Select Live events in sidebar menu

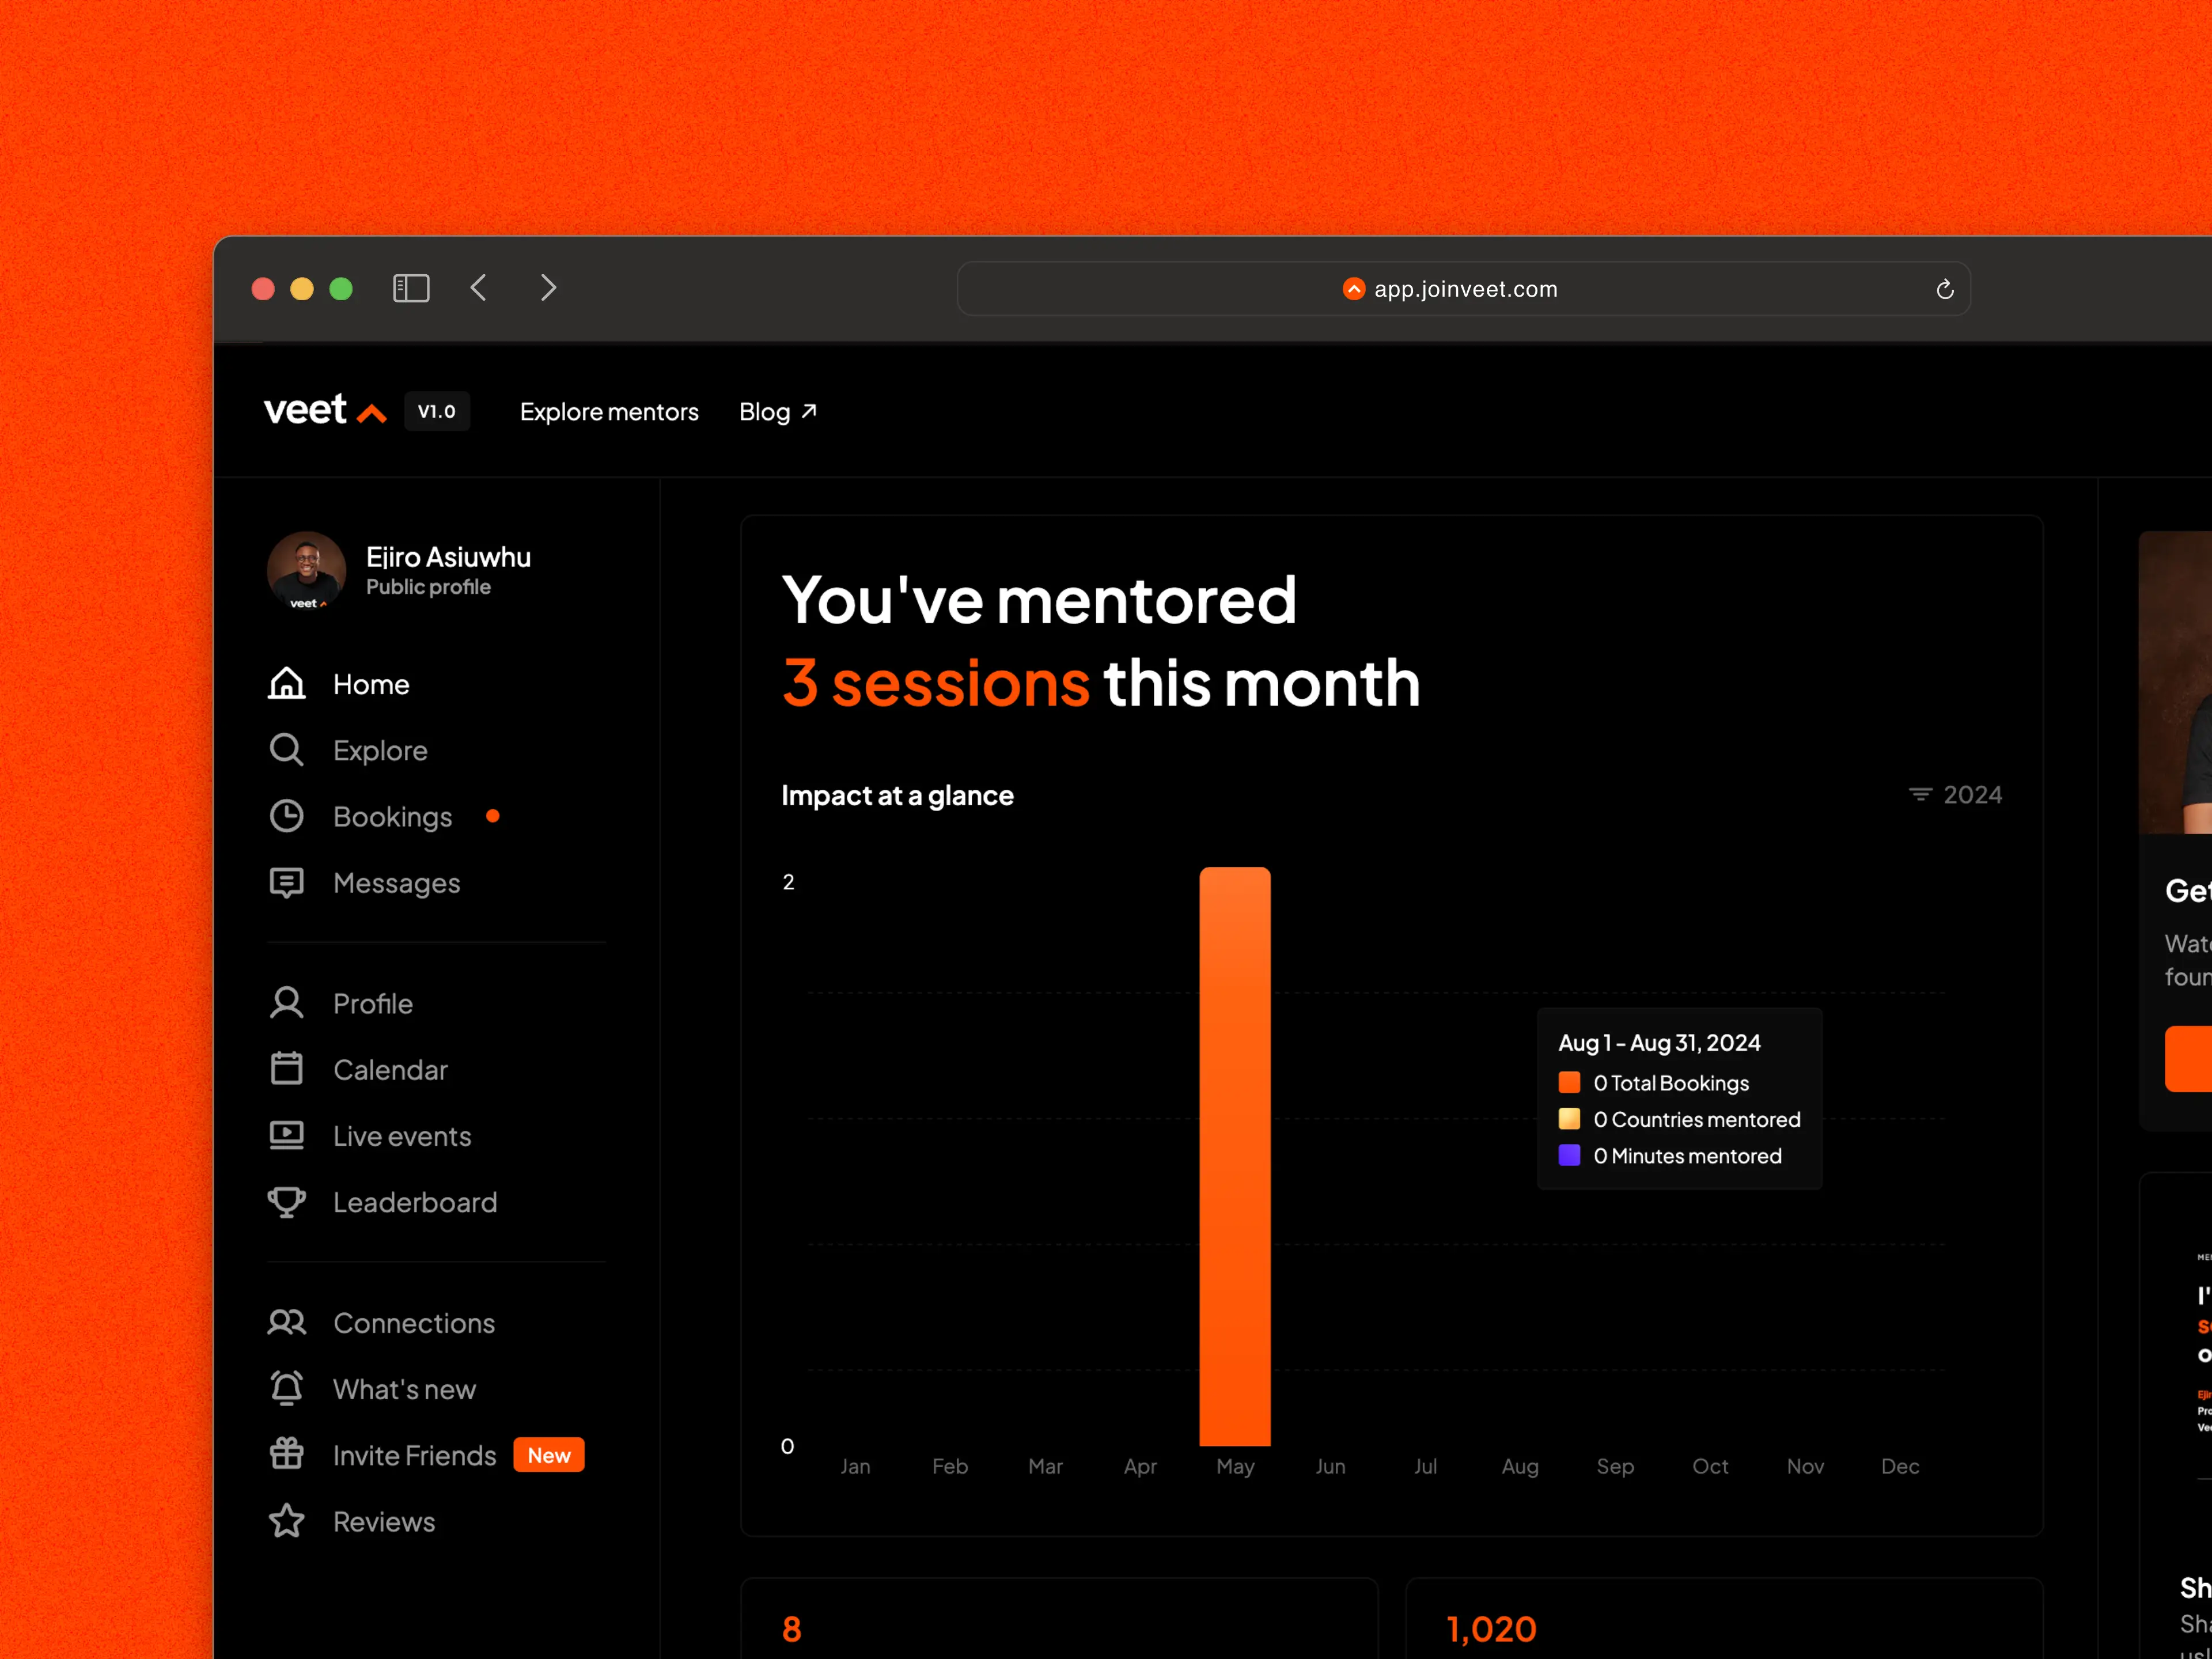(x=401, y=1136)
